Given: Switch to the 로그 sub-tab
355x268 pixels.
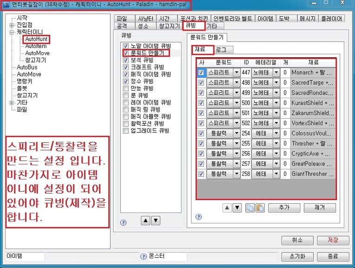Looking at the screenshot, I should [223, 50].
